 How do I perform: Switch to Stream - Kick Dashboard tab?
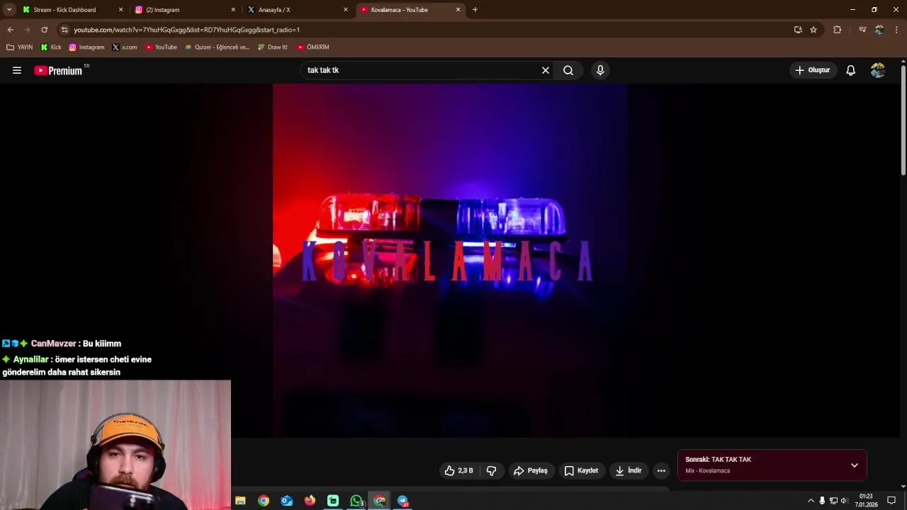[x=71, y=10]
